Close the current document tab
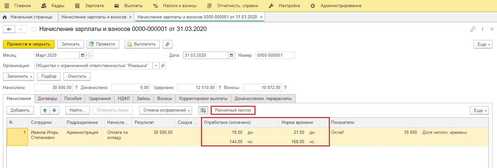 (x=261, y=17)
